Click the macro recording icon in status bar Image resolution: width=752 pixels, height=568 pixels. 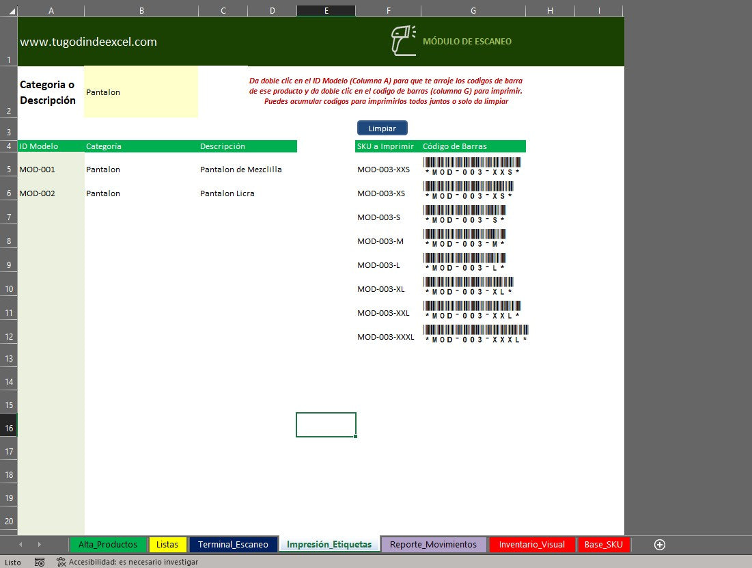[40, 562]
